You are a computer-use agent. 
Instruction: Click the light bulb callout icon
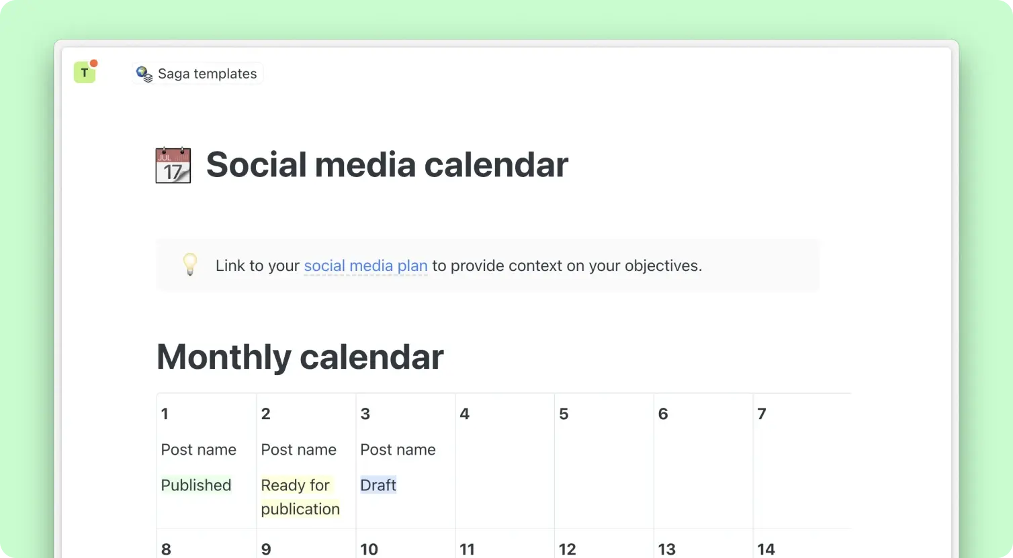pyautogui.click(x=190, y=265)
